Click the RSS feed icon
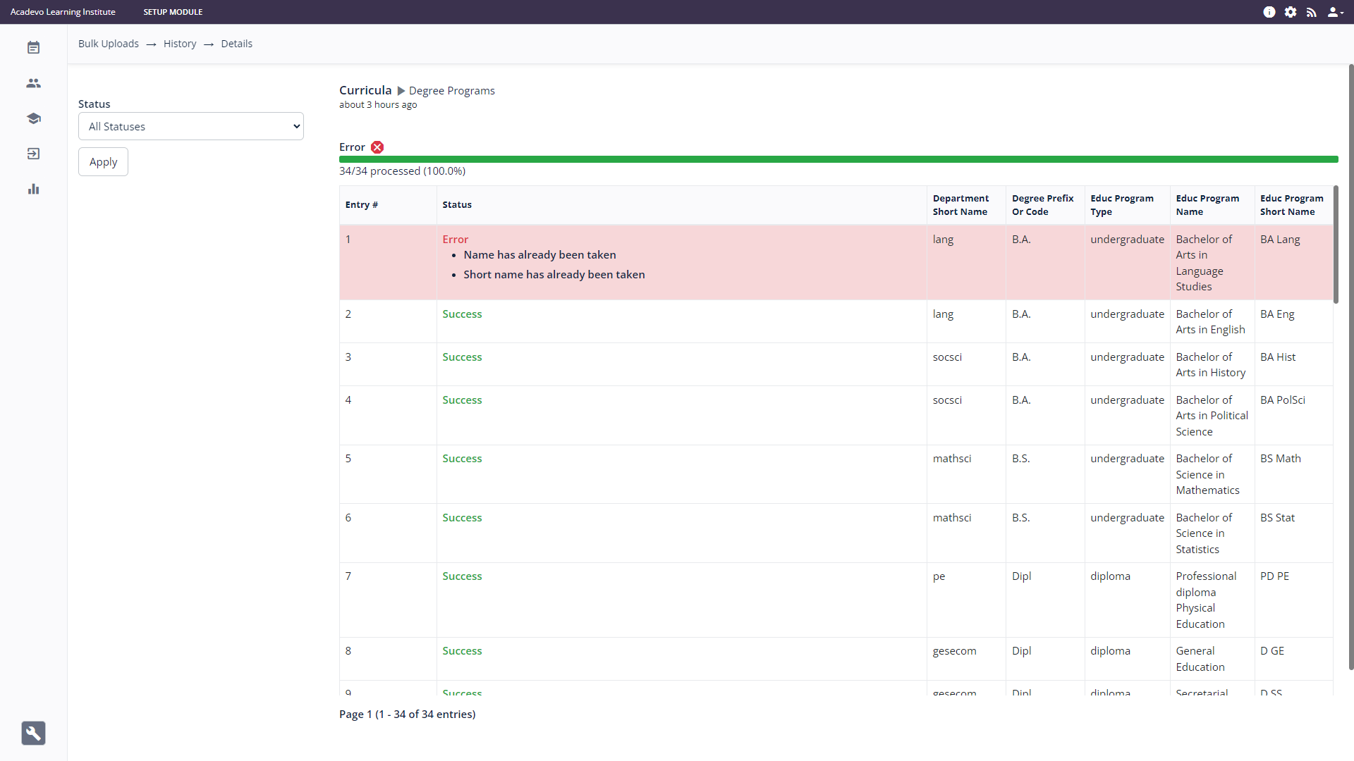The image size is (1354, 761). pos(1311,12)
